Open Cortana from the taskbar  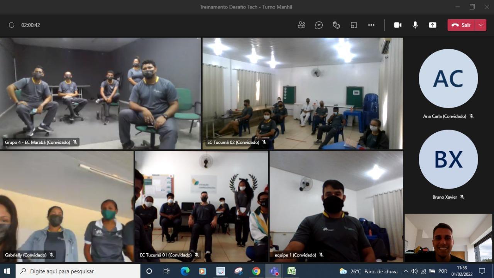coord(149,271)
